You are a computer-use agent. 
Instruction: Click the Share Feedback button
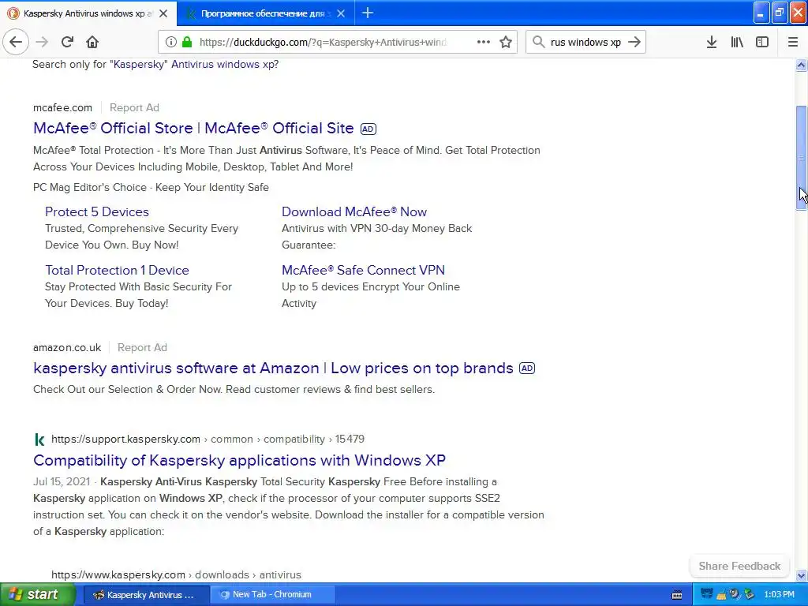coord(739,566)
